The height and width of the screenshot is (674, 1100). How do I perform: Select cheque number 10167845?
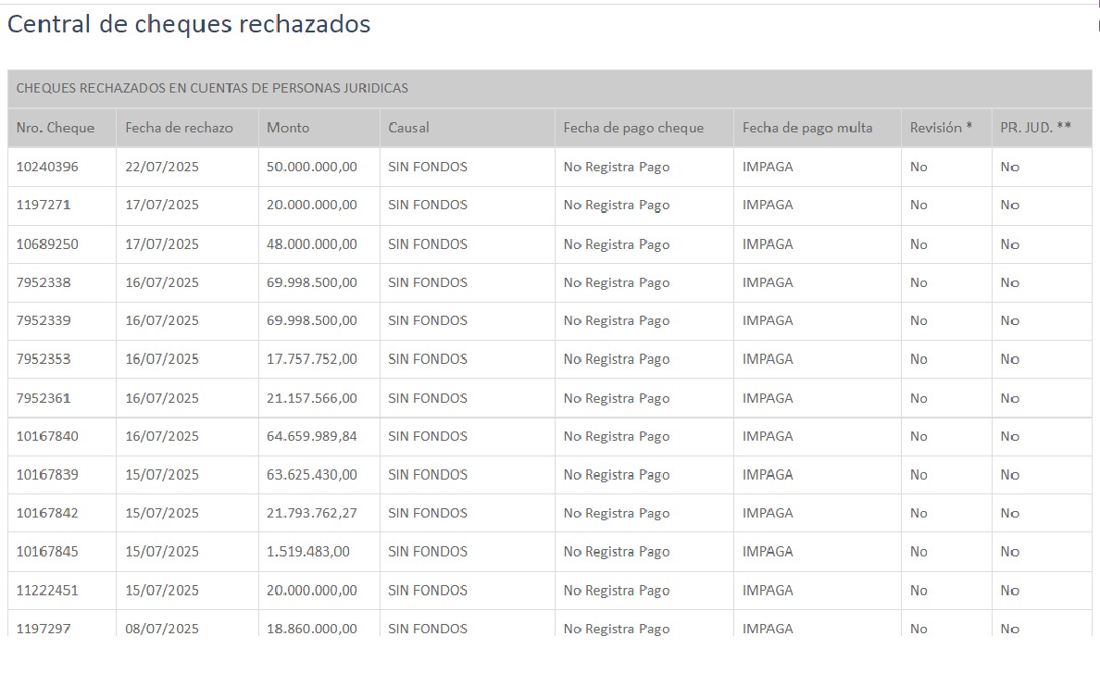47,552
